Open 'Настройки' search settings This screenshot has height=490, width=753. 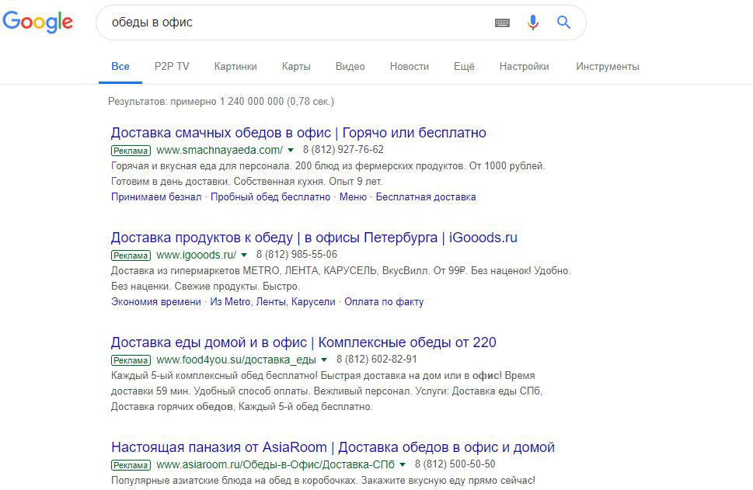tap(524, 67)
